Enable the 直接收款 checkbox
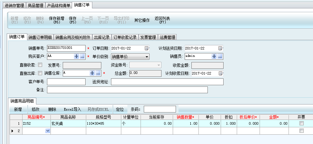Screen dimensions: 313x144 [40, 65]
